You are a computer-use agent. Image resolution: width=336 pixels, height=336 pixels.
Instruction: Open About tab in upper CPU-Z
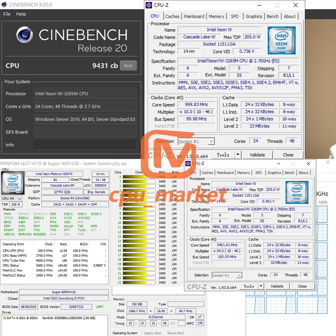(290, 16)
